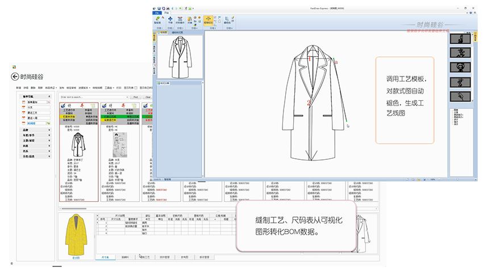Click the yellow coat 款式图 preview image
The width and height of the screenshot is (483, 271).
[x=76, y=235]
